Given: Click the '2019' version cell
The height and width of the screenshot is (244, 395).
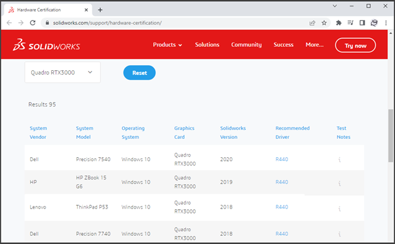Looking at the screenshot, I should coord(226,182).
